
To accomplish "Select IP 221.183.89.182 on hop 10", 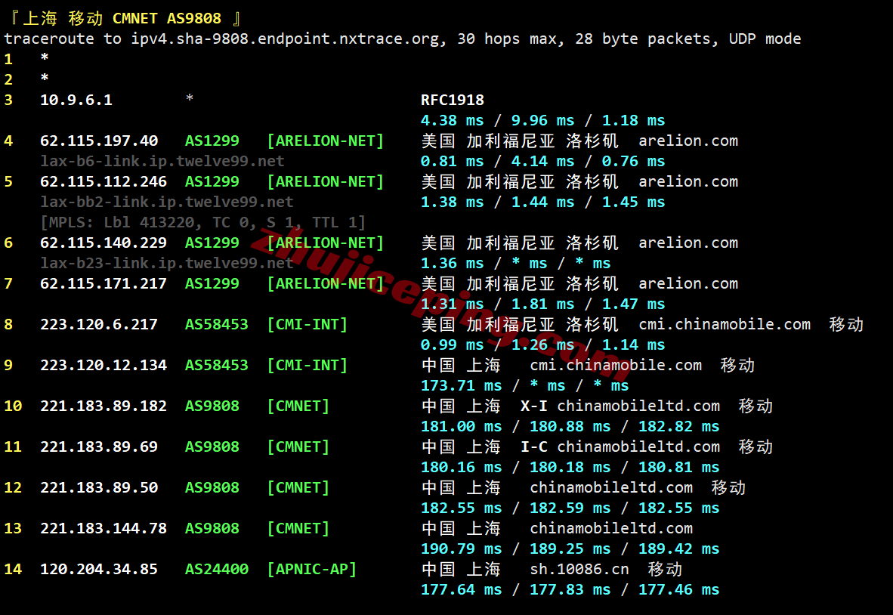I will [104, 406].
